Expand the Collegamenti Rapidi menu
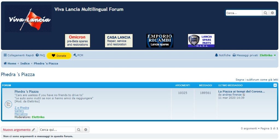The image size is (280, 140). pyautogui.click(x=19, y=55)
